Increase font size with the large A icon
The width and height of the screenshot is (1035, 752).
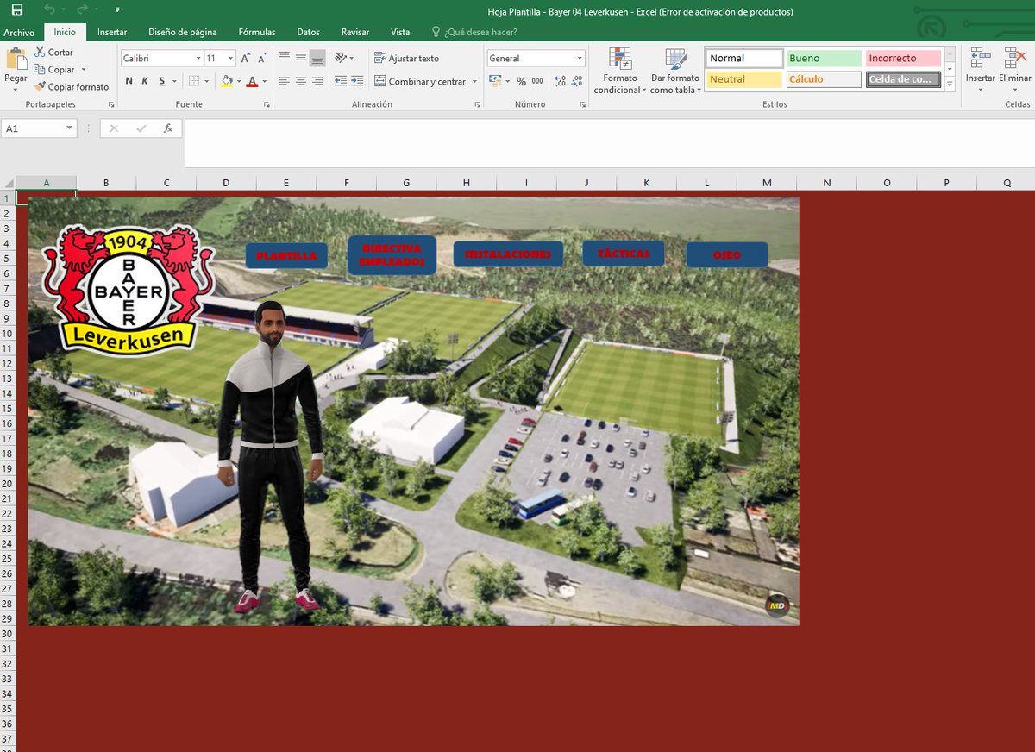pyautogui.click(x=246, y=59)
